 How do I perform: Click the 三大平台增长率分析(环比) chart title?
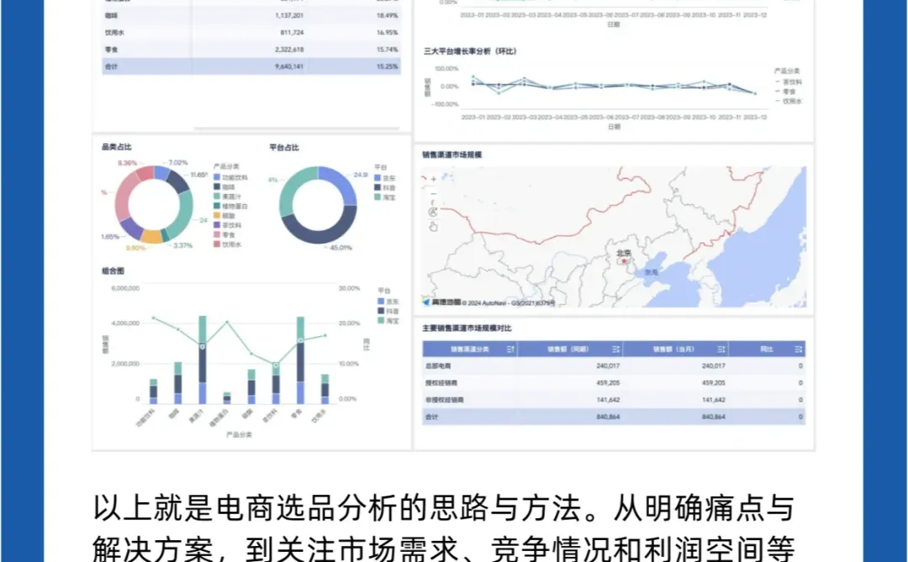point(470,51)
